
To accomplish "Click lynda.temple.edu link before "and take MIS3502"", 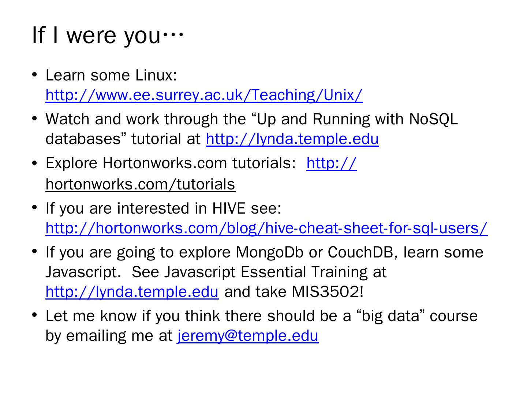I will [x=132, y=292].
